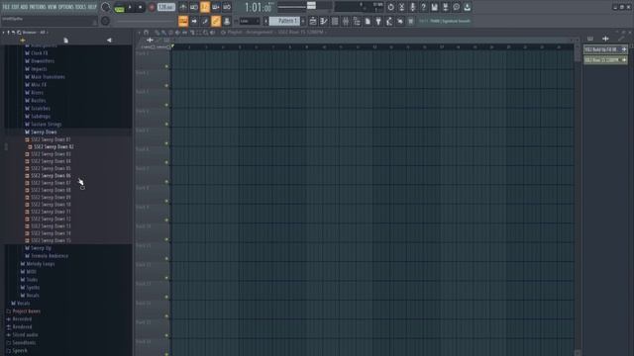Toggle typing keyboard to piano button
634x356 pixels.
pos(183,21)
